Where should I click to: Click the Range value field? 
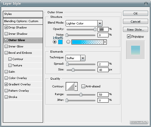pyautogui.click(x=103, y=95)
